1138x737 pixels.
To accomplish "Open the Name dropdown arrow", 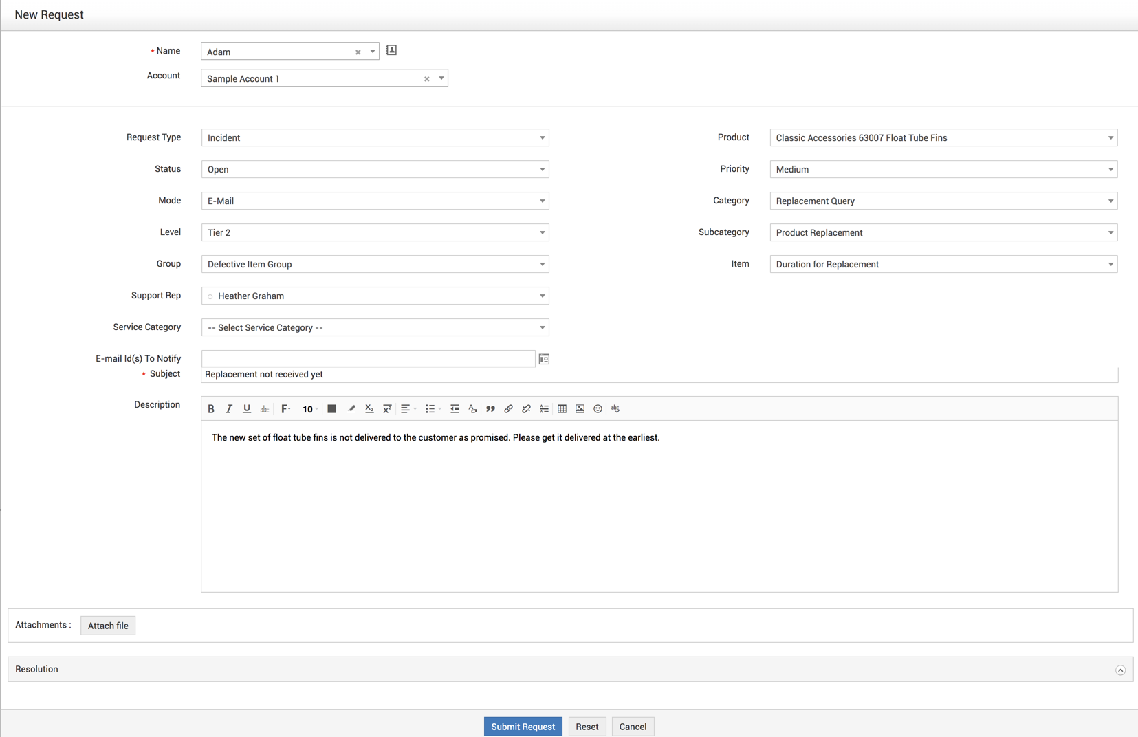I will coord(372,52).
